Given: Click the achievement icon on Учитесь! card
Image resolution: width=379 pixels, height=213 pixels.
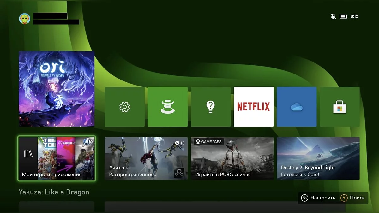Looking at the screenshot, I should [x=179, y=173].
